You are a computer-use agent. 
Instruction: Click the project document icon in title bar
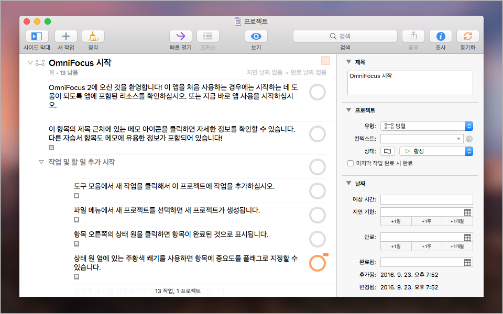[x=238, y=21]
